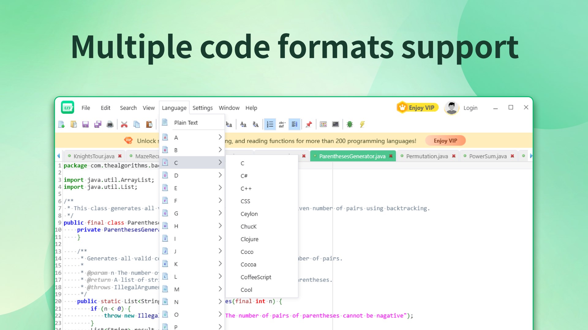Image resolution: width=588 pixels, height=330 pixels.
Task: Toggle the line numbers toolbar button
Action: pyautogui.click(x=270, y=124)
